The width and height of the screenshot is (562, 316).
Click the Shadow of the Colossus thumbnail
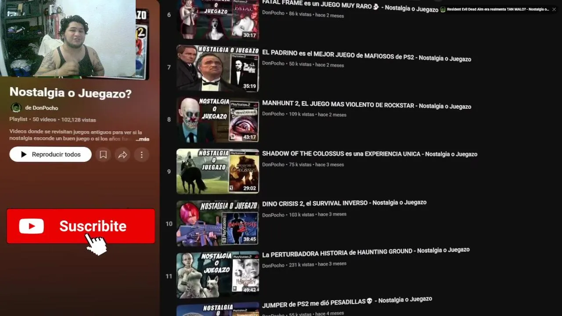point(218,171)
